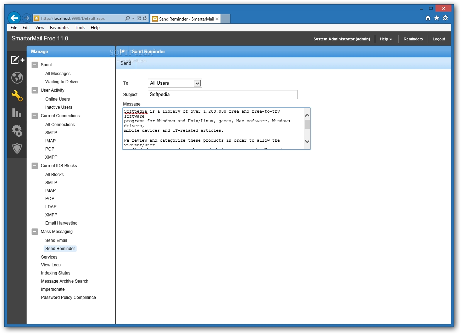Screen dimensions: 461x334
Task: Click the message scrollbar up arrow
Action: 307,115
